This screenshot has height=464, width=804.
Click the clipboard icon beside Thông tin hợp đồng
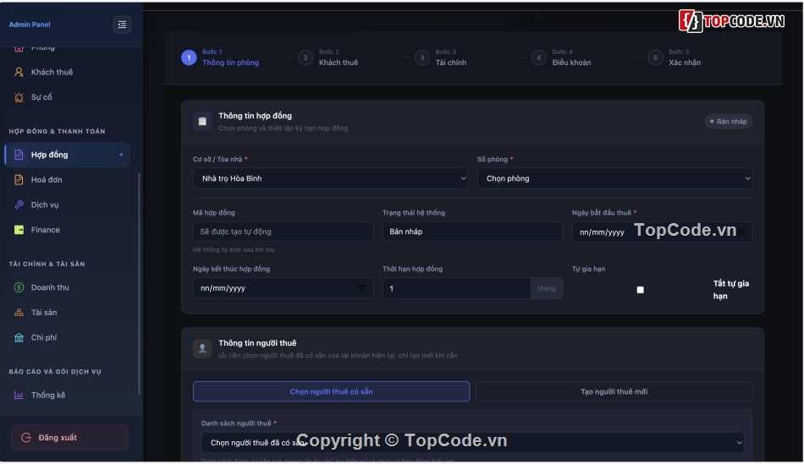point(202,122)
